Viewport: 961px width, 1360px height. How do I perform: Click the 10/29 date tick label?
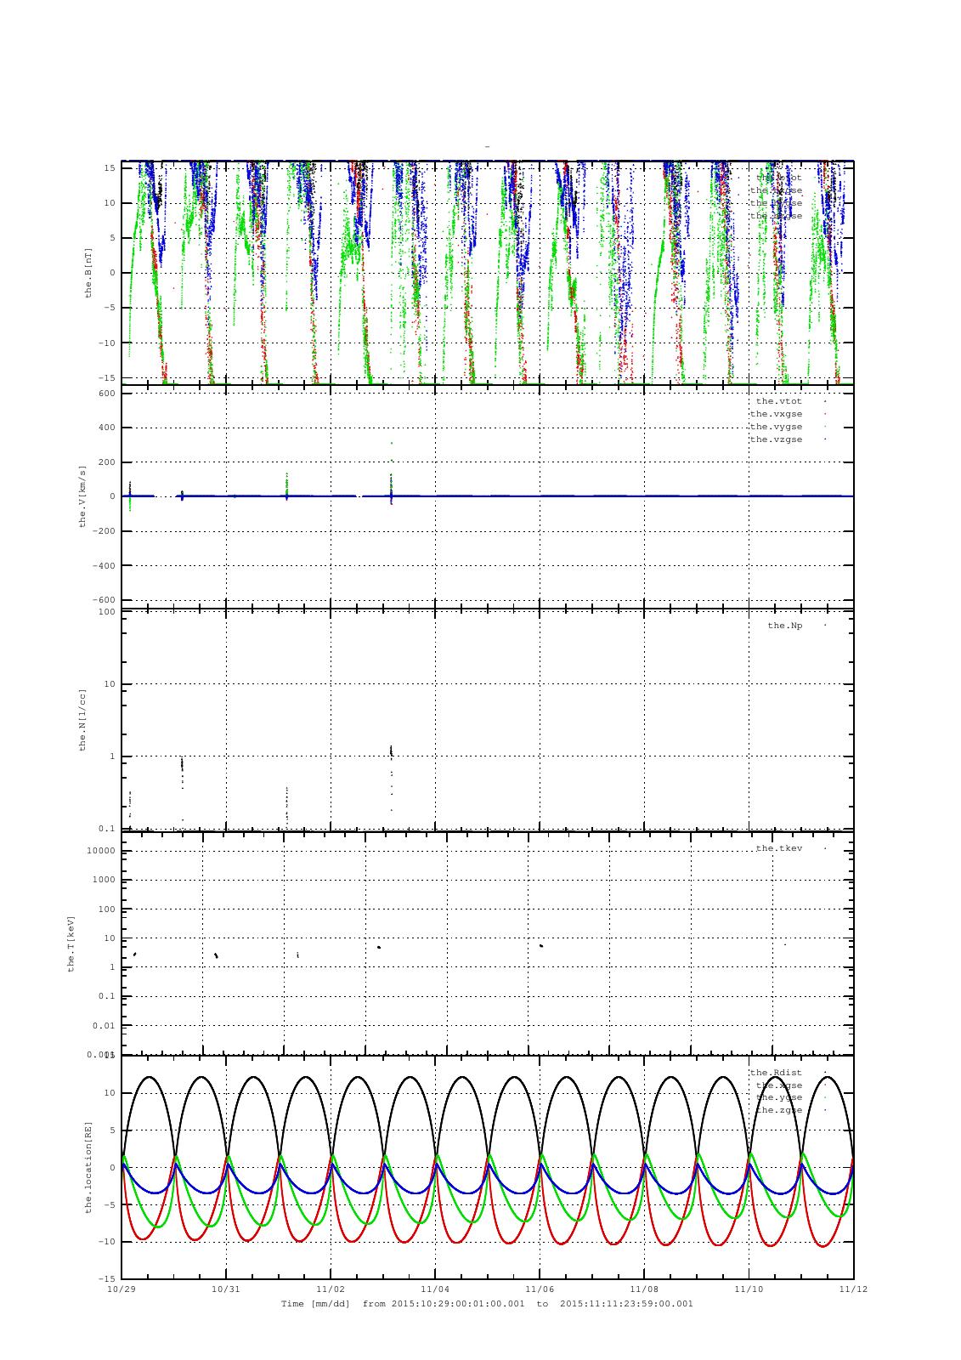(122, 1289)
